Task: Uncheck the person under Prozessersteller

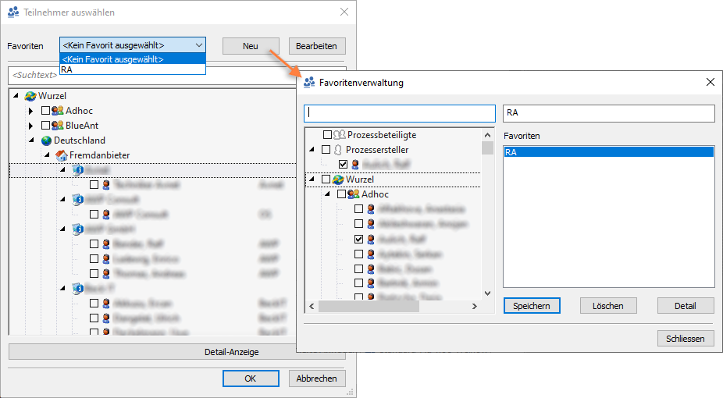Action: coord(343,165)
